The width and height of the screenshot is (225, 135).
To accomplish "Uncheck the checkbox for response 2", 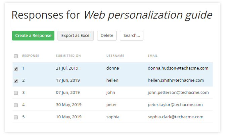I will [16, 81].
